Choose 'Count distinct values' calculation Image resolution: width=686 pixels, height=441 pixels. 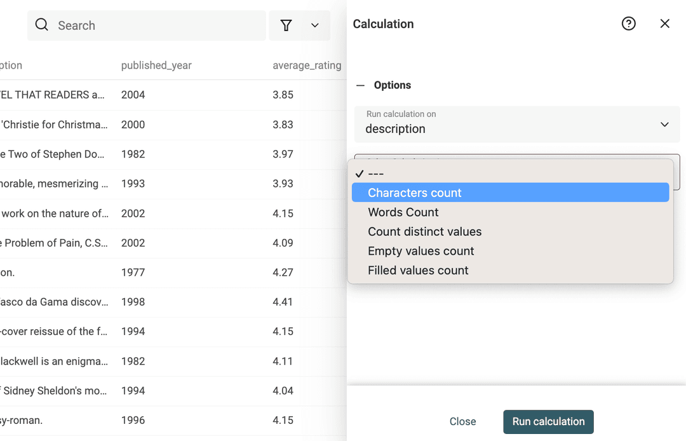coord(424,231)
